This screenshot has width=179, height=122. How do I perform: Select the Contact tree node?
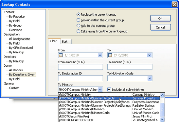point(9,12)
